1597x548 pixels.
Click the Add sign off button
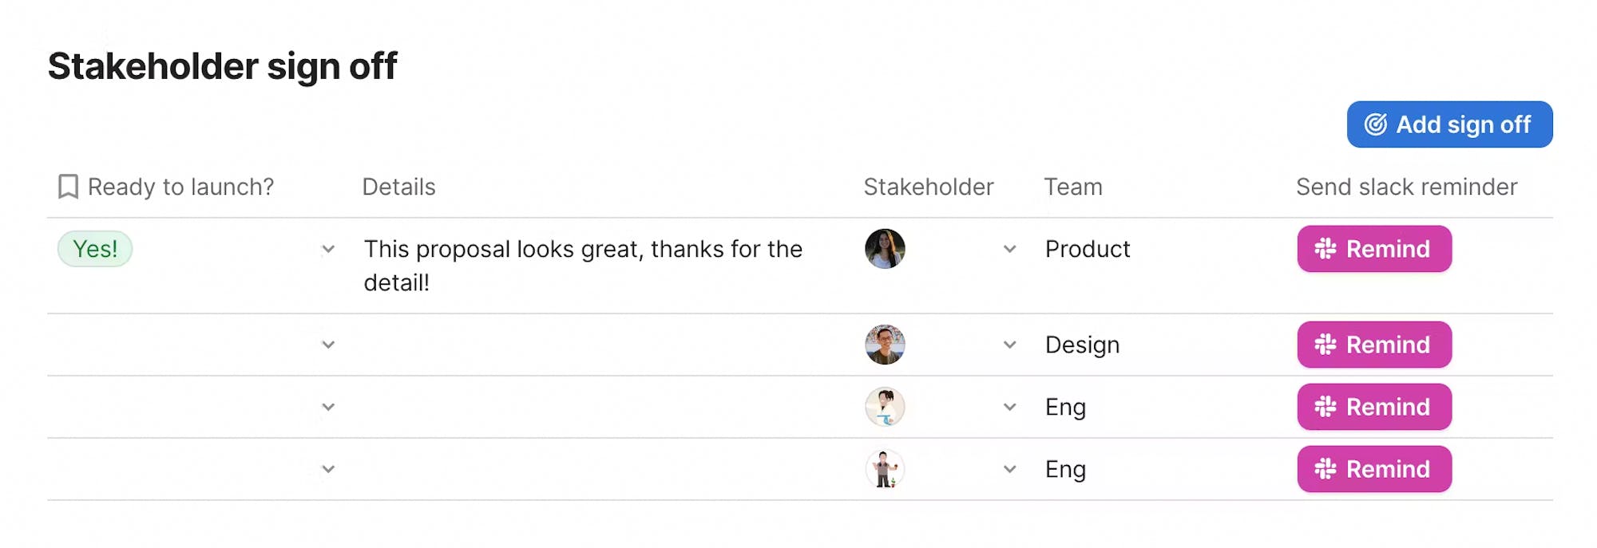[x=1449, y=124]
